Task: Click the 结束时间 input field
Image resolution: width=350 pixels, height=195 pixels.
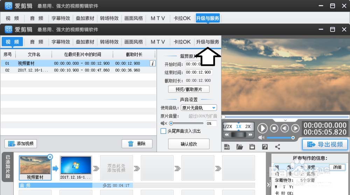Action: (199, 72)
